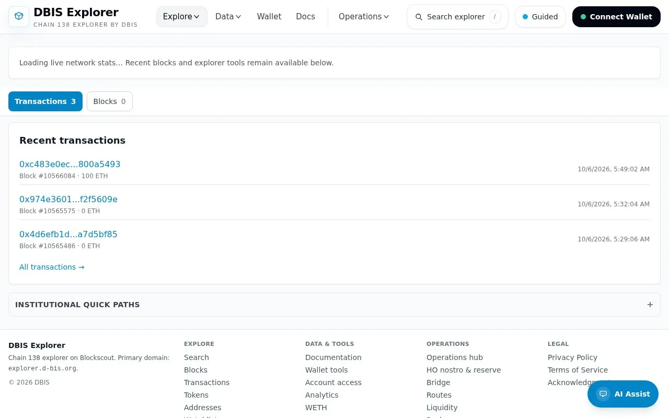The height and width of the screenshot is (418, 669).
Task: Open the HO nostro & reserve link
Action: tap(464, 370)
